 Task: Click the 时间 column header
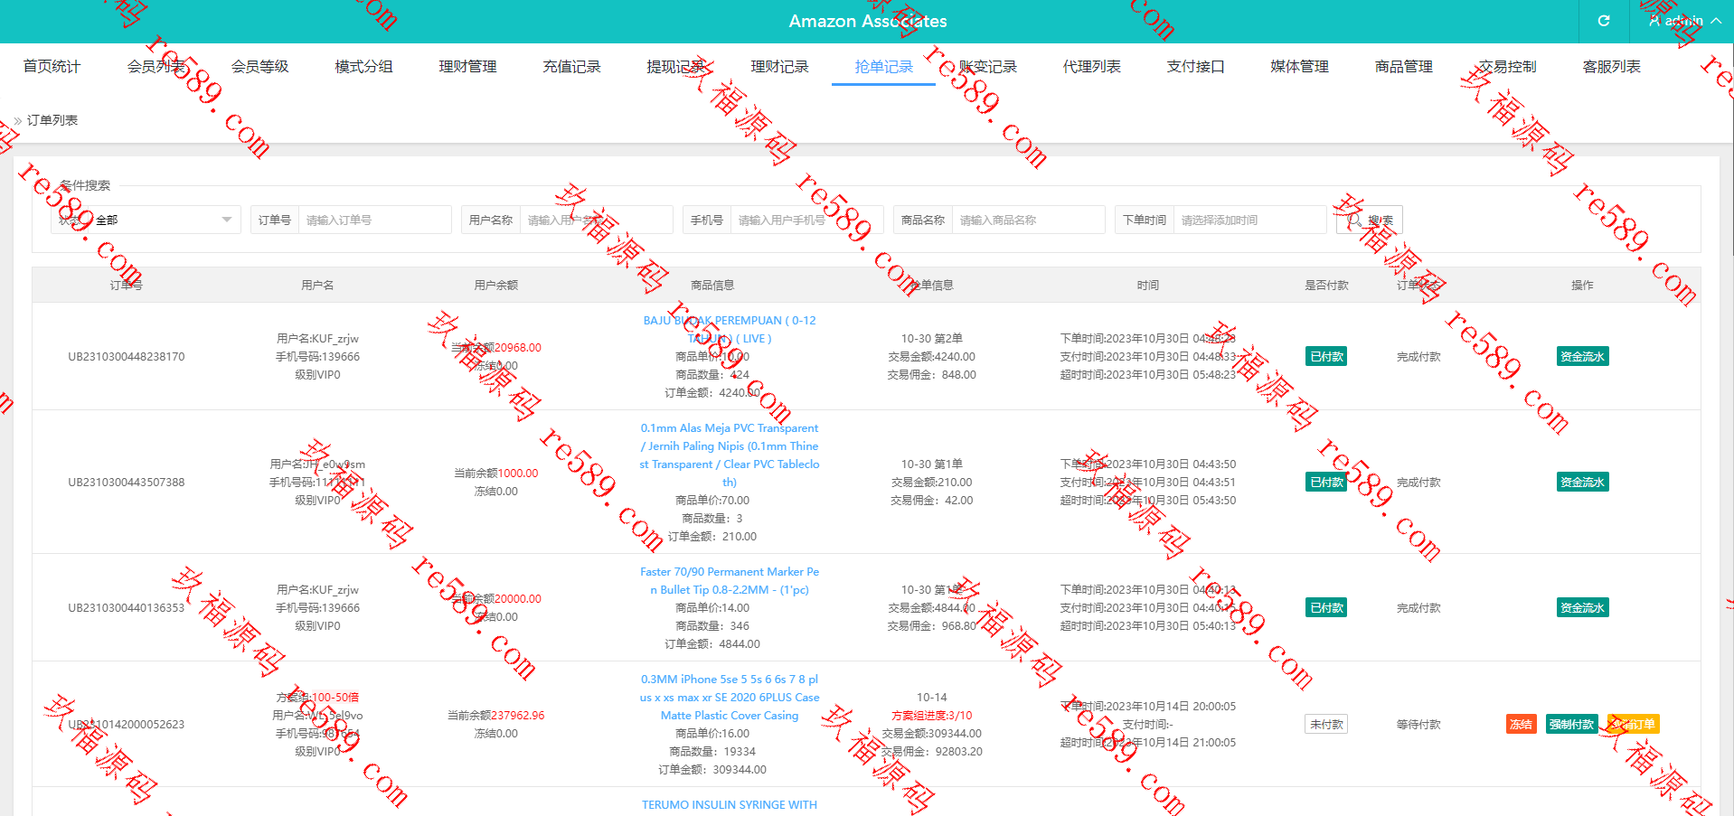[x=1148, y=285]
